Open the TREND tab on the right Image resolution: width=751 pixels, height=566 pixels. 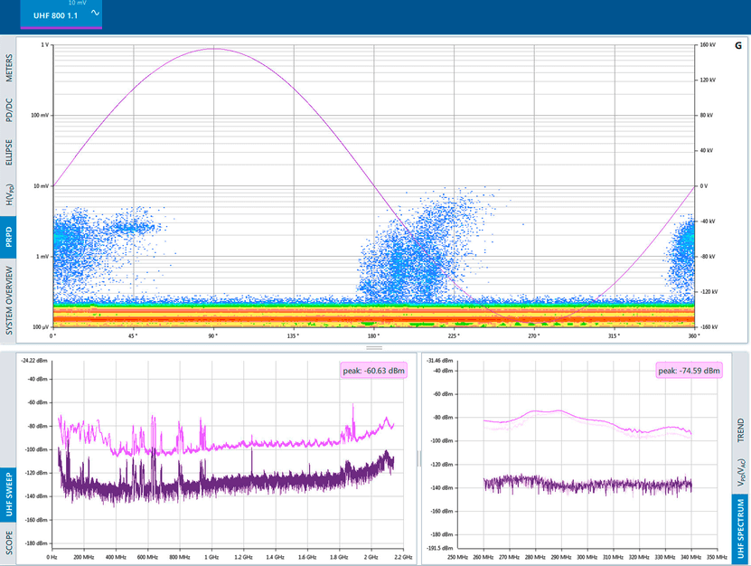(x=741, y=429)
